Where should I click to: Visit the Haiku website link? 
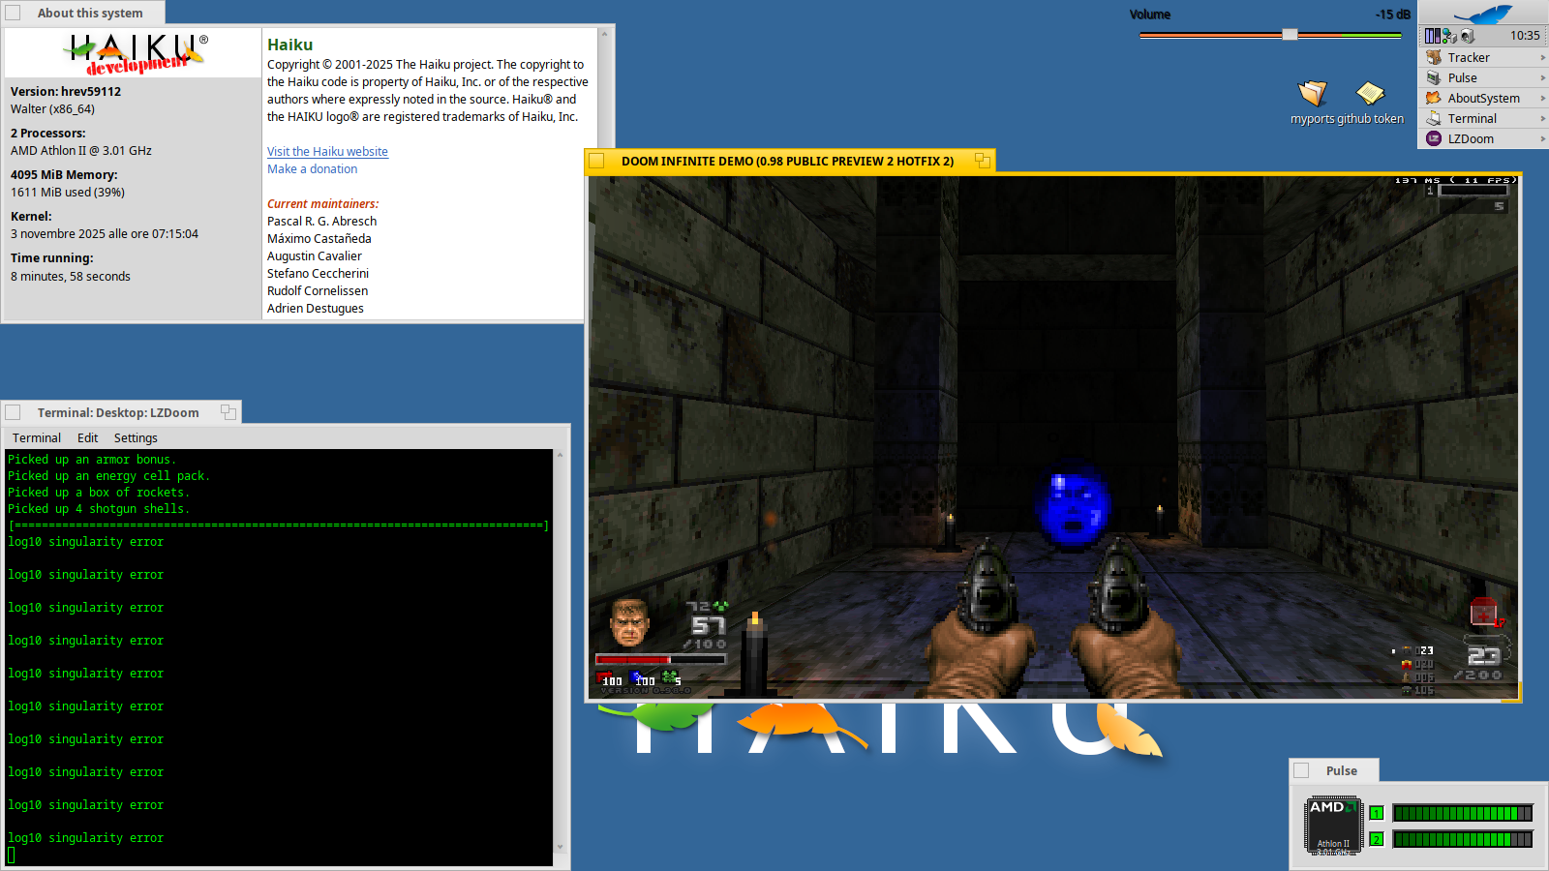pos(327,152)
